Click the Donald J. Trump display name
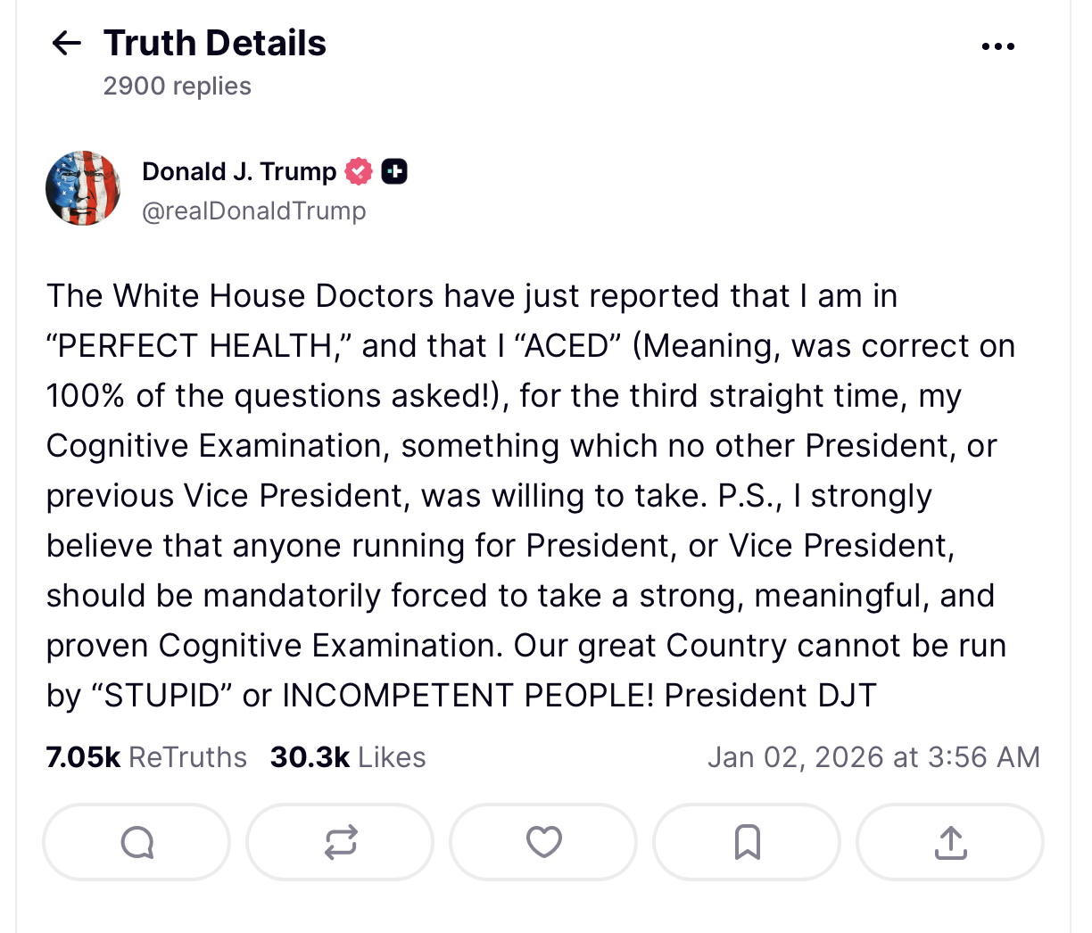This screenshot has width=1092, height=933. 239,171
